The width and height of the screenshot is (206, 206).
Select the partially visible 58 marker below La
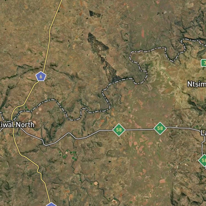click(203, 161)
